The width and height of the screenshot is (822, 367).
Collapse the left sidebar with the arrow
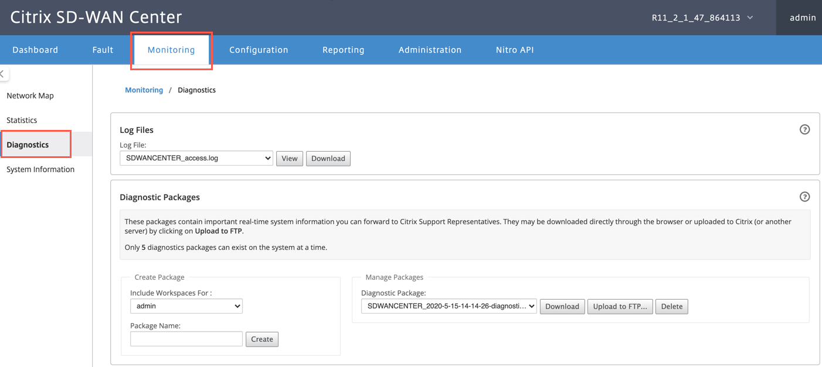pos(3,74)
